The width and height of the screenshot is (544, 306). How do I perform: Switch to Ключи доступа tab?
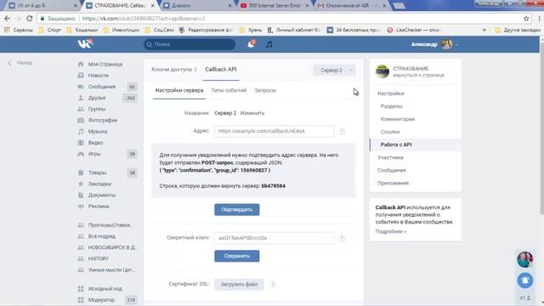(174, 70)
